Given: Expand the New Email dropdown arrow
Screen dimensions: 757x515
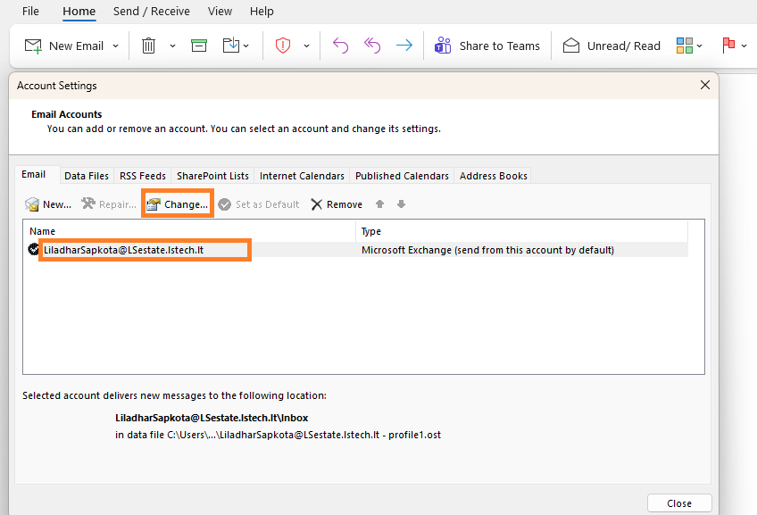Looking at the screenshot, I should click(115, 46).
